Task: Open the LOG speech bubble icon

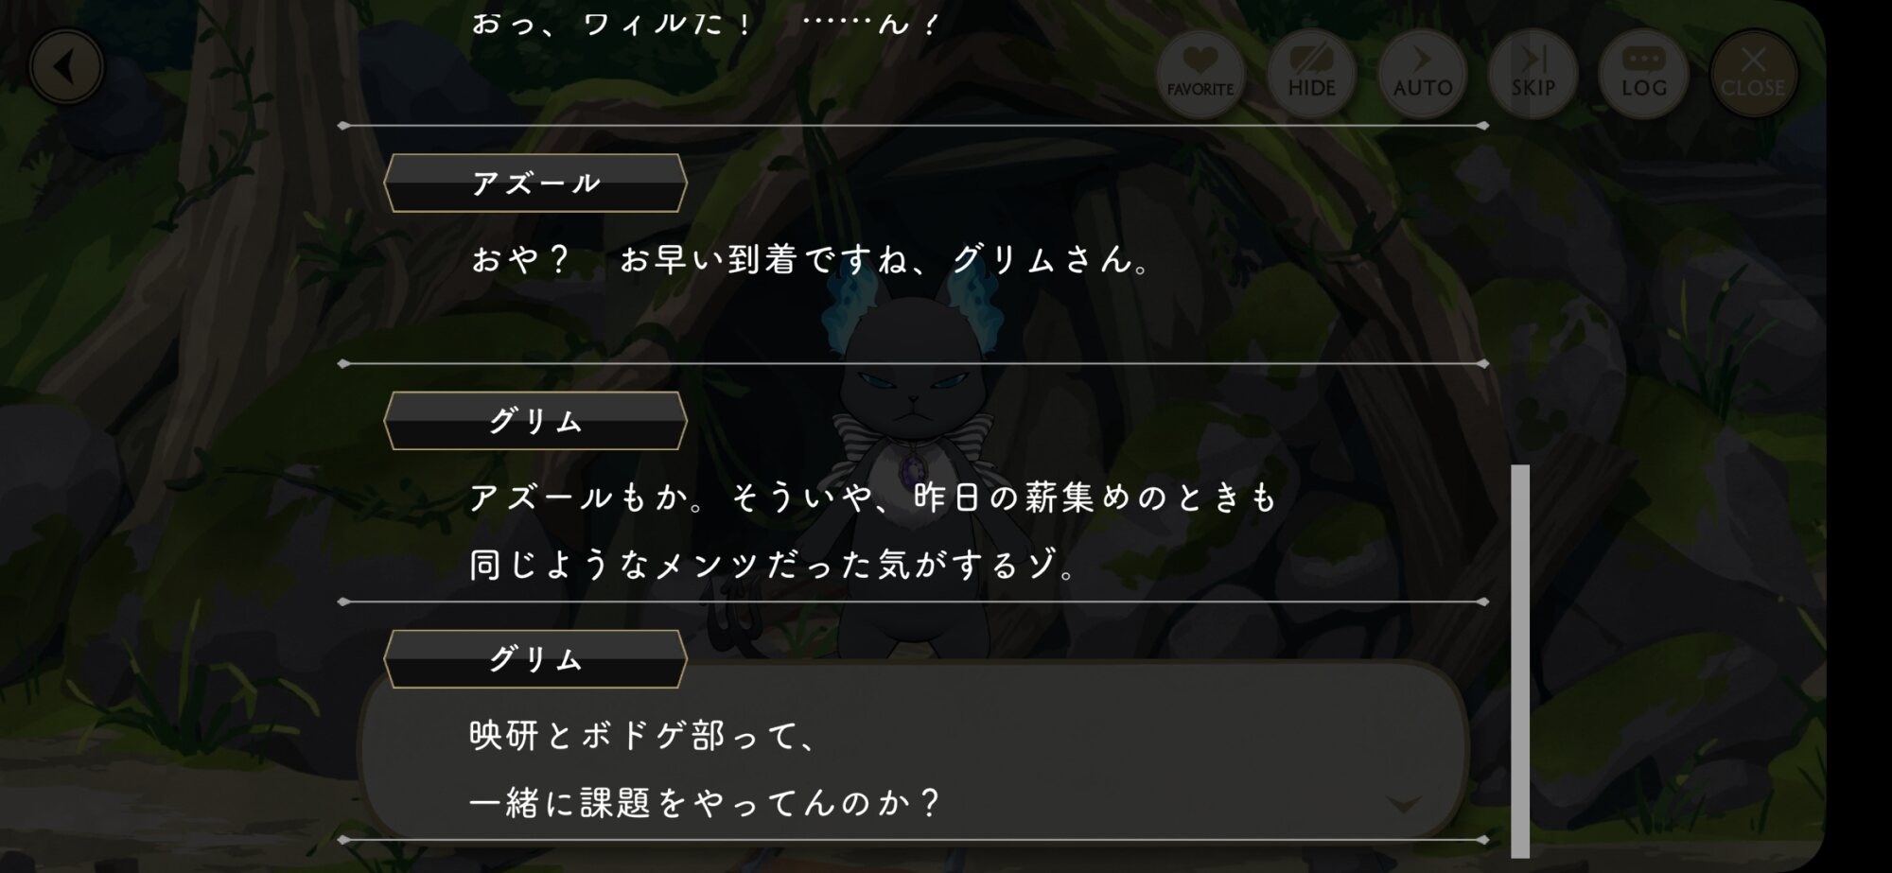Action: coord(1643,74)
